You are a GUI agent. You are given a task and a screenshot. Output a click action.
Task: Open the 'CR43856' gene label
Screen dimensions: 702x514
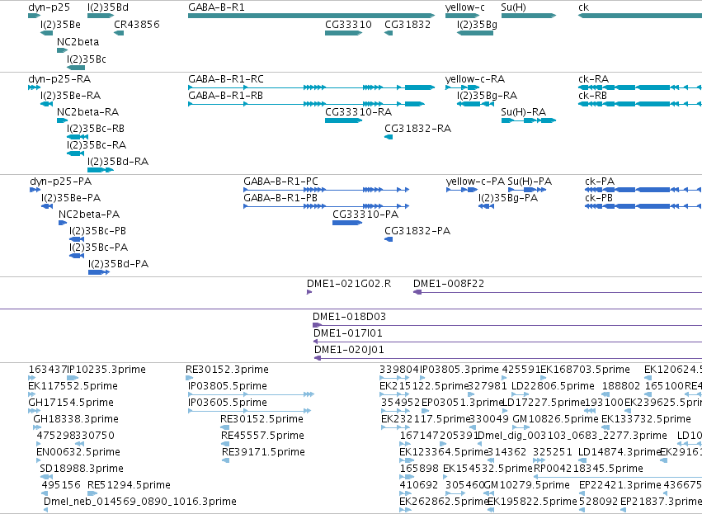137,24
